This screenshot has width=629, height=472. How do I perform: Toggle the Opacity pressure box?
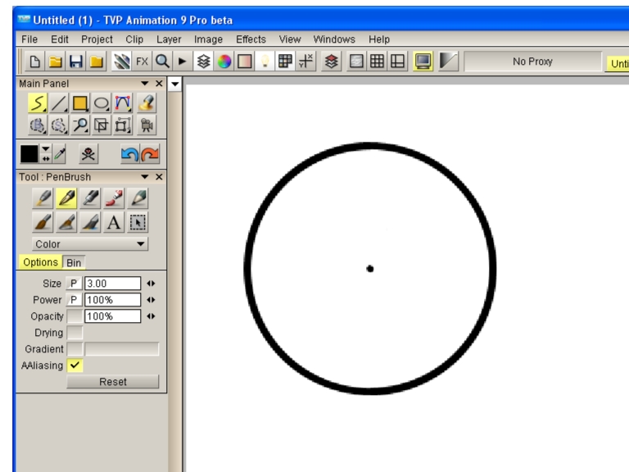[75, 316]
